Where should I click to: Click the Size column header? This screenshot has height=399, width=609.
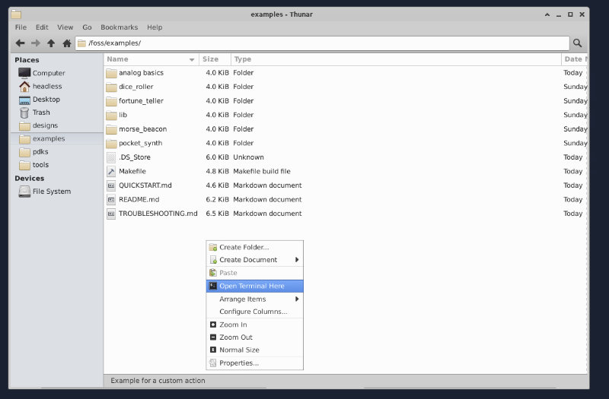pyautogui.click(x=211, y=59)
